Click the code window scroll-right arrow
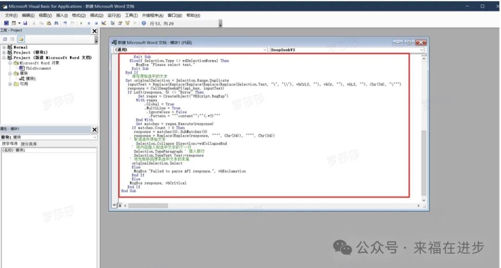 point(418,206)
